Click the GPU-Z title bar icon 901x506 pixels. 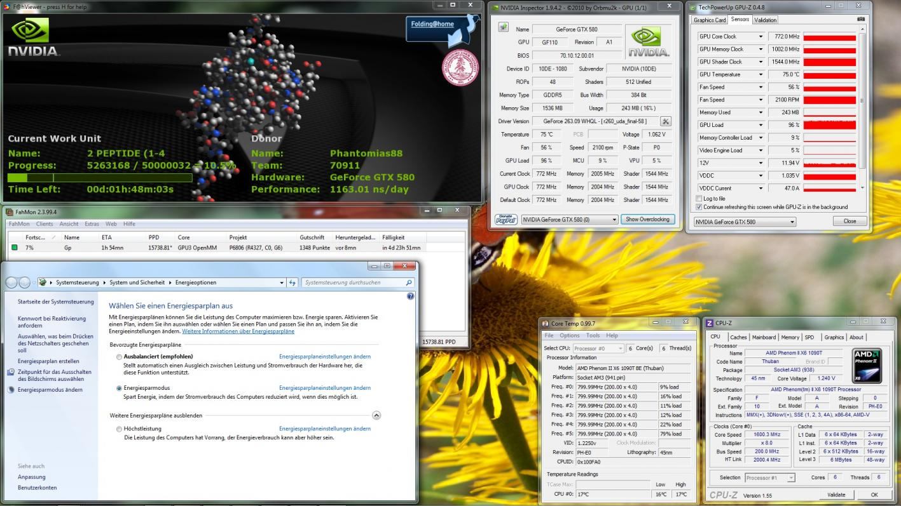(x=692, y=8)
